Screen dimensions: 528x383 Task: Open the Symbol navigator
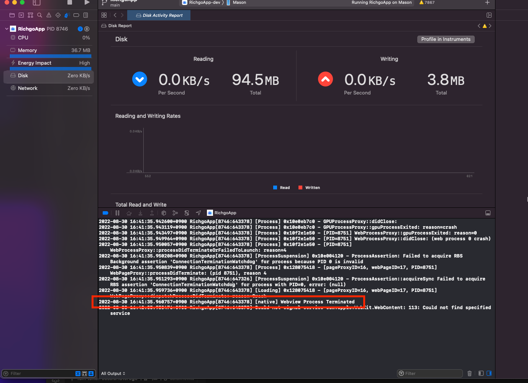[x=30, y=15]
